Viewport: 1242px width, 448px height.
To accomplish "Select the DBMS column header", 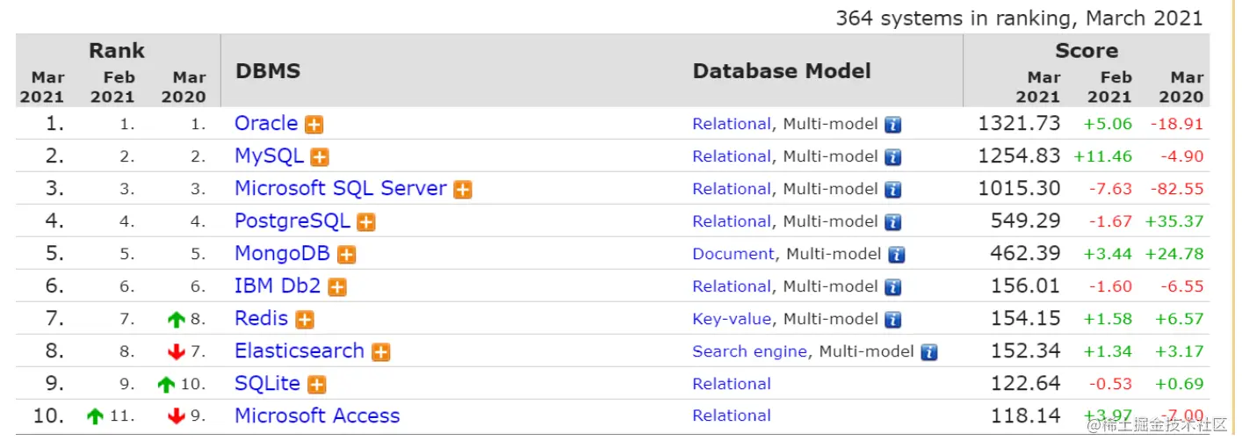I will pos(268,72).
